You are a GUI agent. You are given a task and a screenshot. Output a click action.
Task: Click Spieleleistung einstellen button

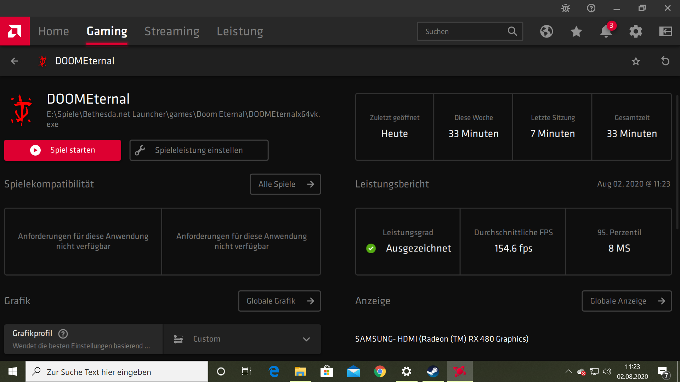199,150
